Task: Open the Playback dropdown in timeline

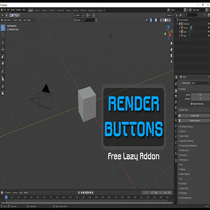Action: [x=9, y=192]
